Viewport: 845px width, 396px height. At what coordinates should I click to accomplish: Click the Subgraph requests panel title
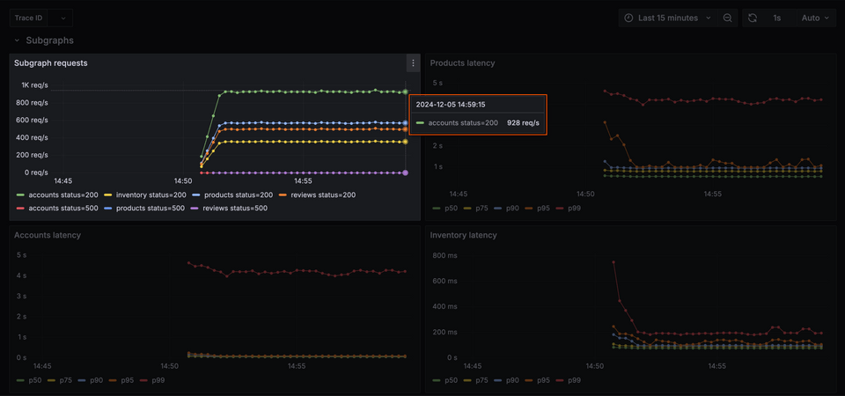(x=51, y=63)
